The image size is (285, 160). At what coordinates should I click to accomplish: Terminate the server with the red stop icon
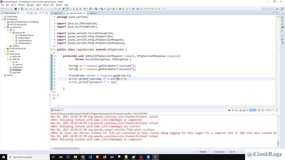click(229, 110)
